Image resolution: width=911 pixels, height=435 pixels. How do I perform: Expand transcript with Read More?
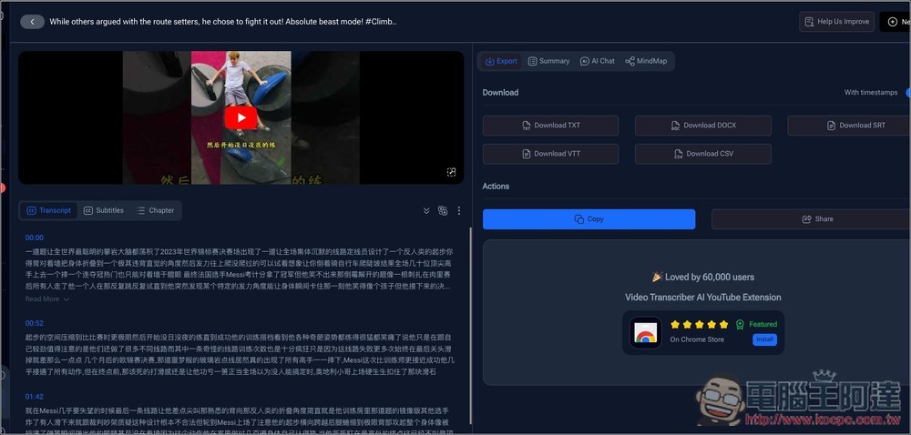[x=47, y=299]
